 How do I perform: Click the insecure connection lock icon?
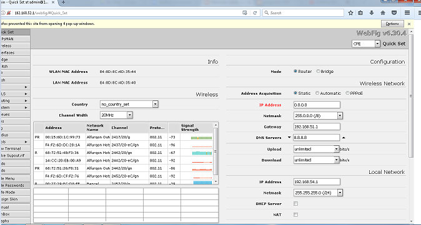coord(9,13)
